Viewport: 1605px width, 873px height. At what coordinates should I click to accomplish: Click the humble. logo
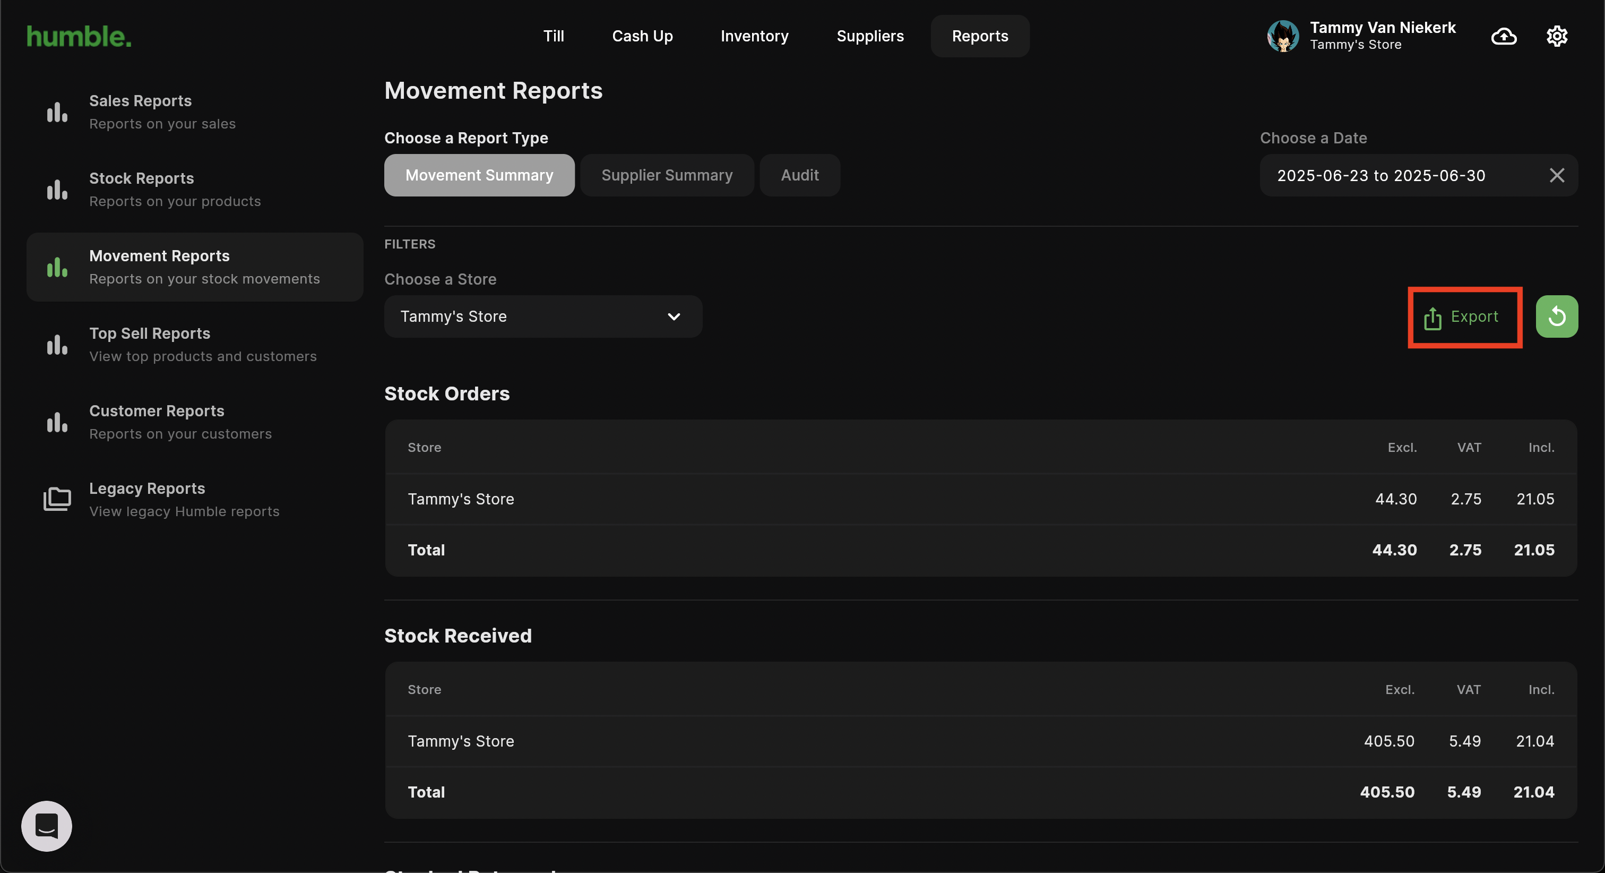click(x=79, y=36)
